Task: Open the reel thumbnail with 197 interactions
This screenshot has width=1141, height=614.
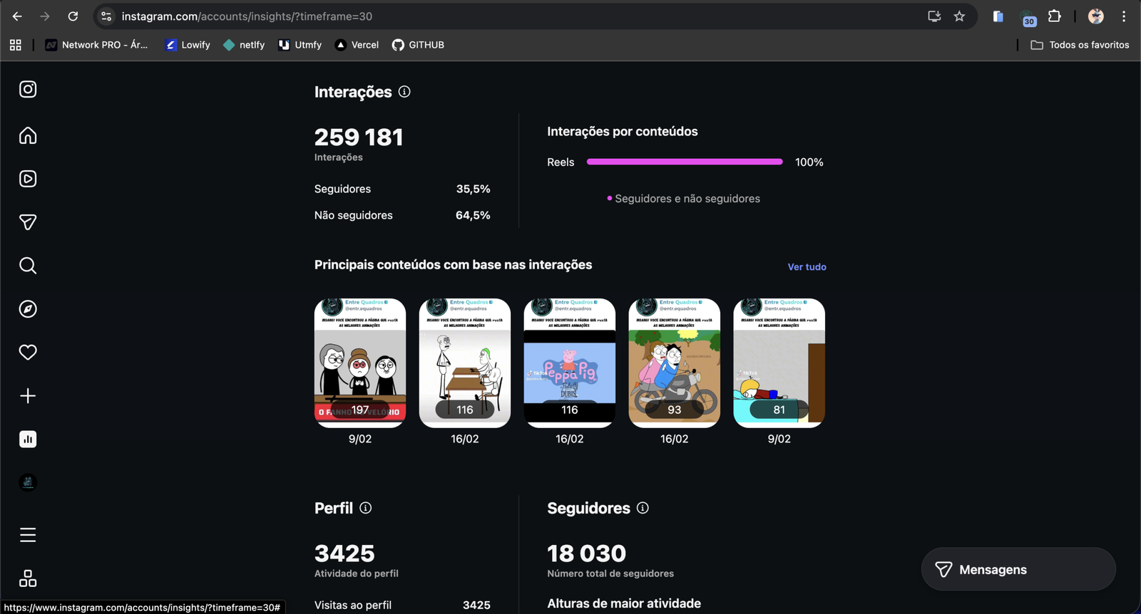Action: coord(360,363)
